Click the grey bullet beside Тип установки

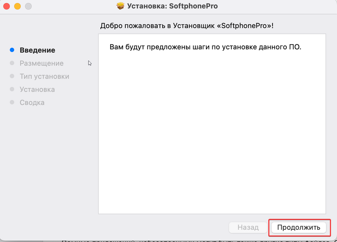pos(12,76)
